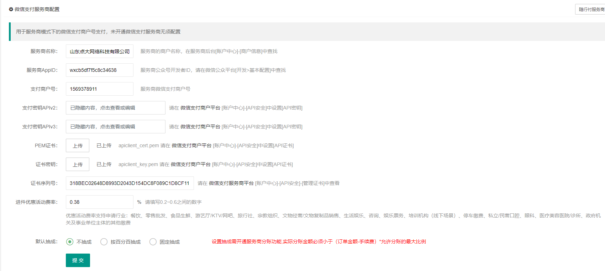Open 微信支付商户平台 link in APIv3 row
Screen dimensions: 605x271
pyautogui.click(x=200, y=127)
